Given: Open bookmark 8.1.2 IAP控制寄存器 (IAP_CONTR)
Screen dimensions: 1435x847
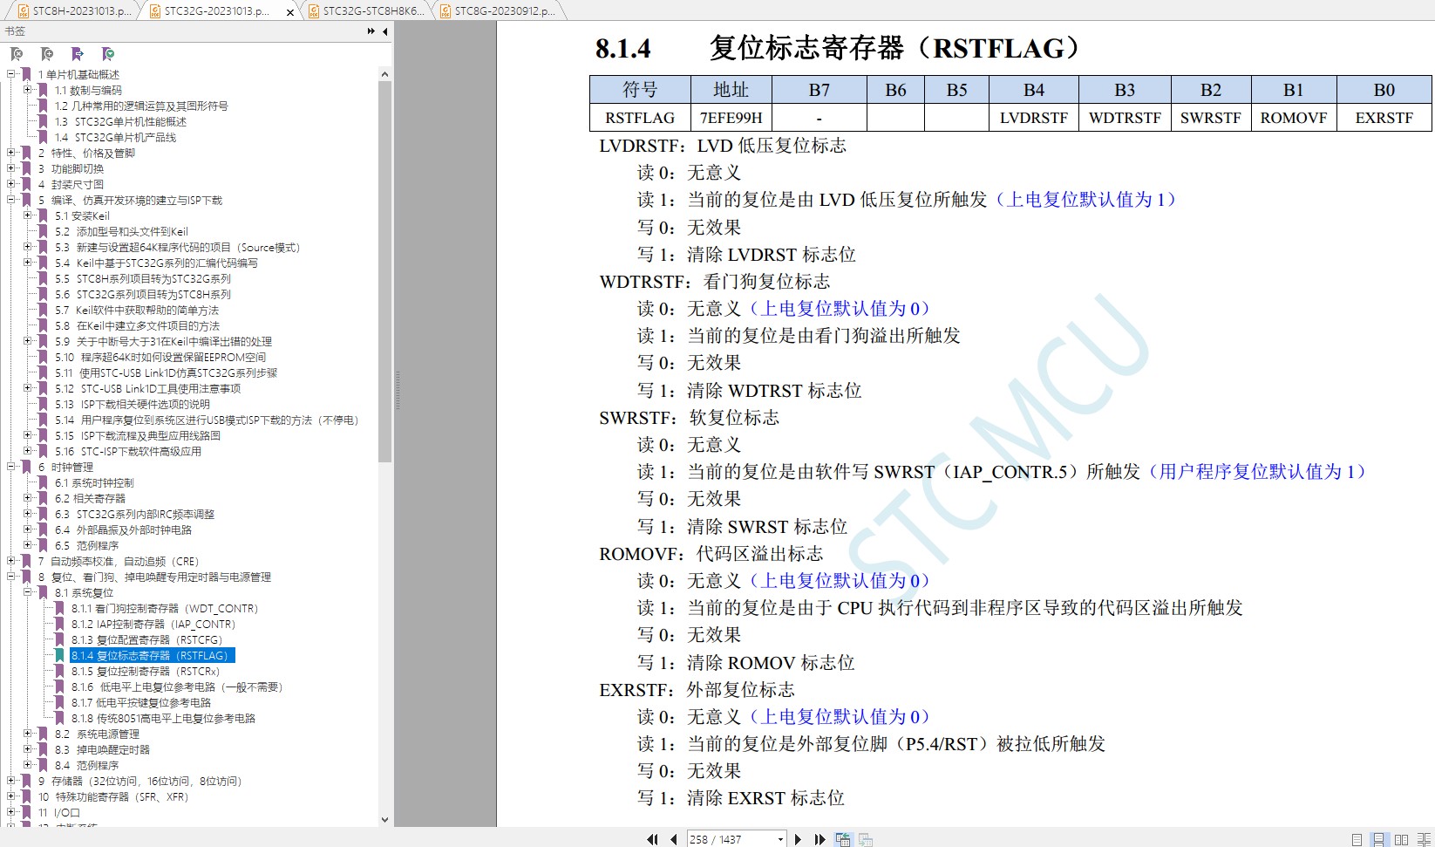Looking at the screenshot, I should point(153,625).
